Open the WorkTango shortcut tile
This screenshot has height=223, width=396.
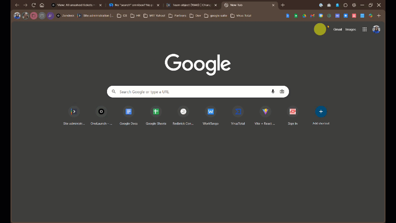click(x=211, y=116)
